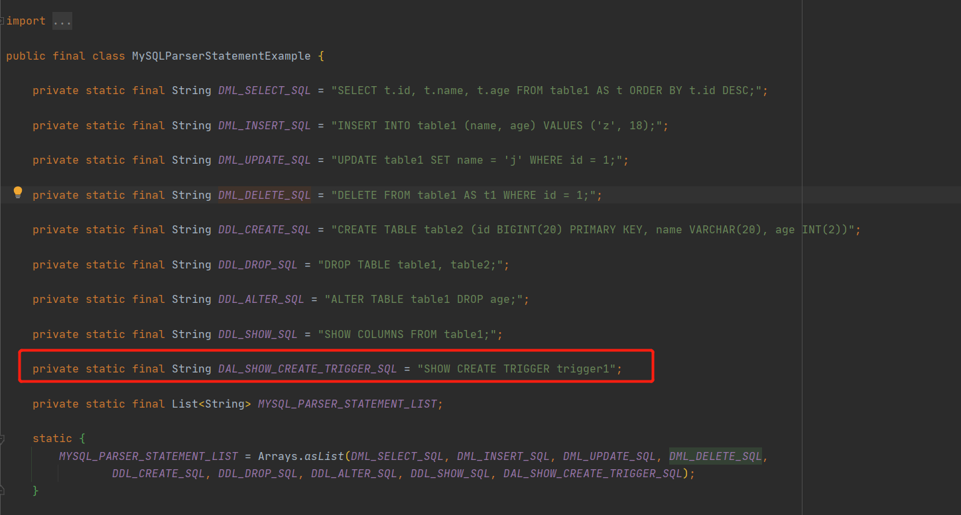Click highlighted DML_DELETE_SQL in asList arguments
Image resolution: width=961 pixels, height=515 pixels.
click(x=715, y=457)
